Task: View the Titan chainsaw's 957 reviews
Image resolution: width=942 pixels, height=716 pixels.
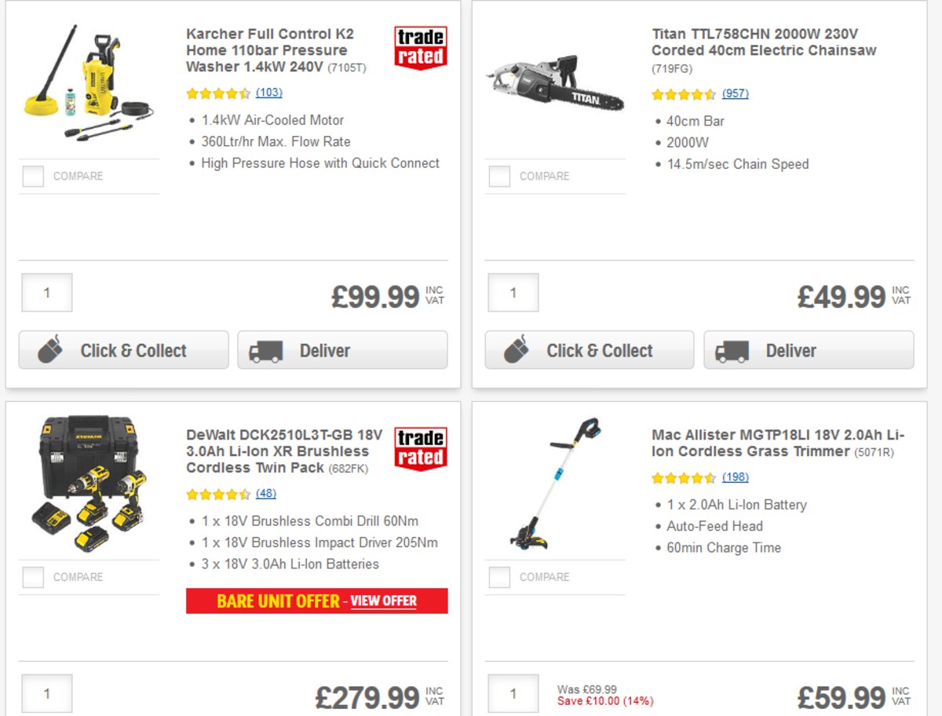Action: 736,94
